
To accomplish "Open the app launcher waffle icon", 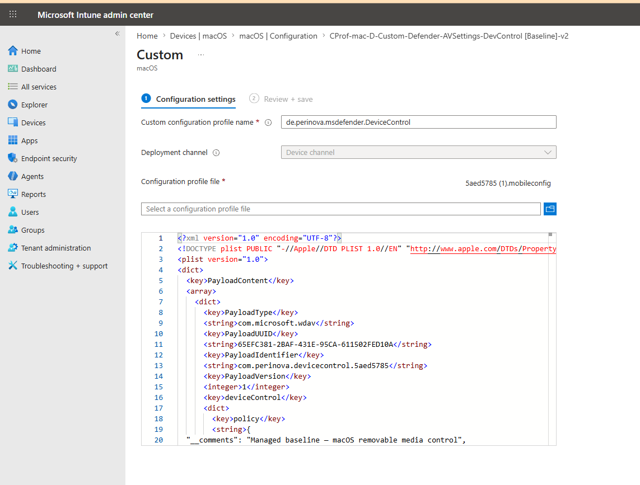I will [13, 15].
